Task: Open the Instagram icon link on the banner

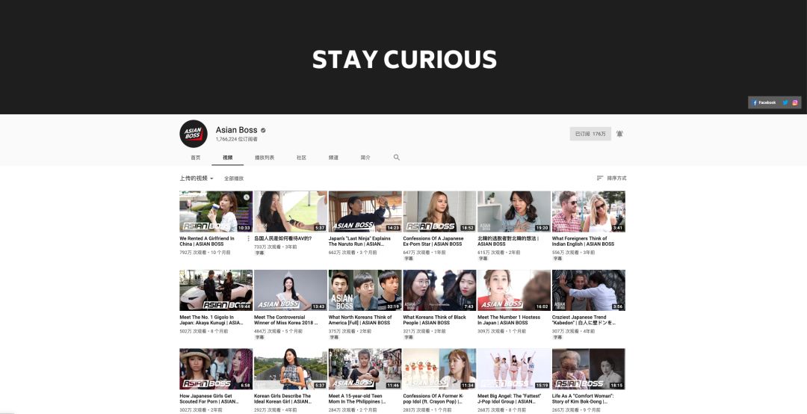Action: 795,102
